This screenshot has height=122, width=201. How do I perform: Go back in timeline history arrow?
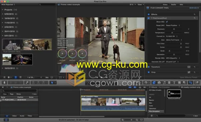pos(3,87)
